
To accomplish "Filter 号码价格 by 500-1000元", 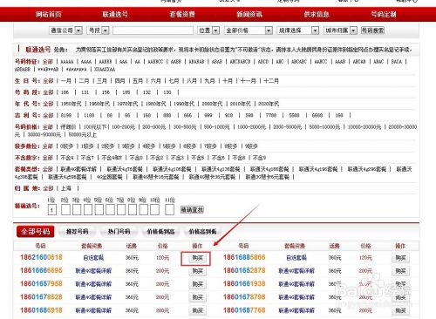I will 216,127.
